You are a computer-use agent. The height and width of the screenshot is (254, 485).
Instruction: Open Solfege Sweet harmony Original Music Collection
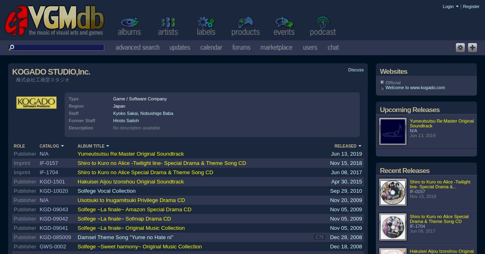click(139, 247)
